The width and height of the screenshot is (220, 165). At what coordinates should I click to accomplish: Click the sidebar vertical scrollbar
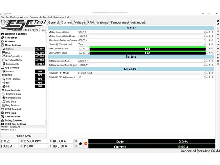46,78
